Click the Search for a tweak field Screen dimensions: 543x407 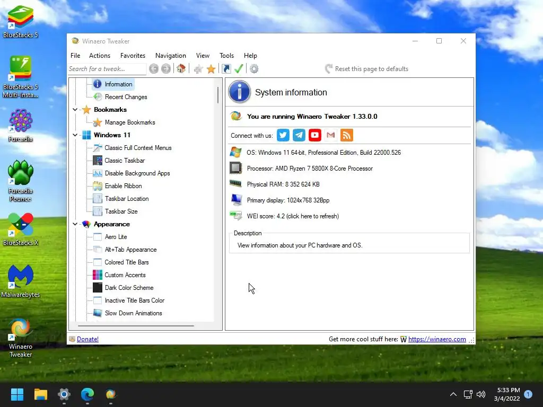tap(107, 69)
